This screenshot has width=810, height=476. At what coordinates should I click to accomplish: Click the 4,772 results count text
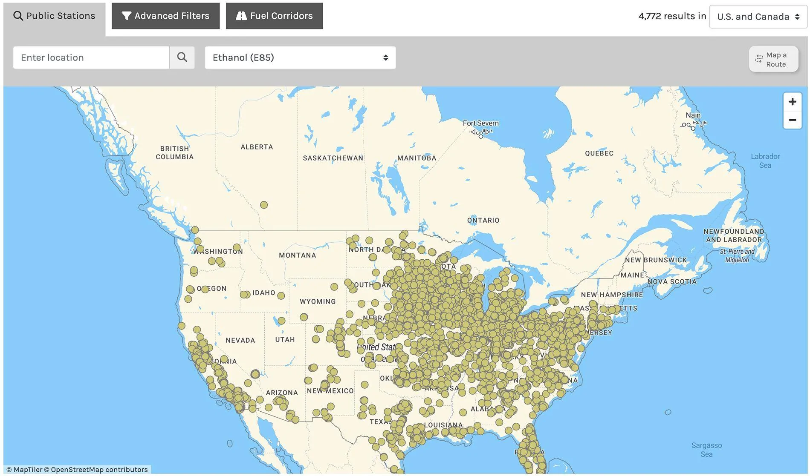[672, 16]
